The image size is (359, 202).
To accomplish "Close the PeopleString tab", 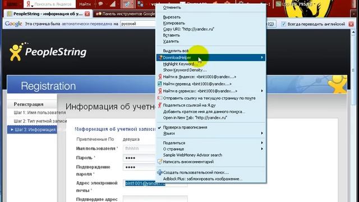I will click(88, 14).
